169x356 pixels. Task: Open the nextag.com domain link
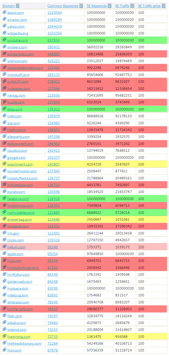tap(16, 95)
